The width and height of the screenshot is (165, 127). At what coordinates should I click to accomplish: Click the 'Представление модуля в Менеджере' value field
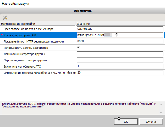[120, 29]
